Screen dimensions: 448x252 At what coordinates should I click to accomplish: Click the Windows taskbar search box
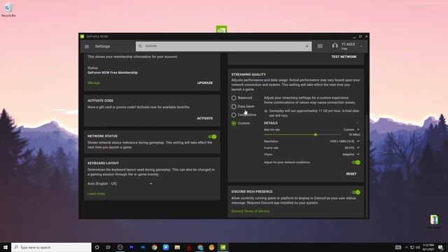coord(51,247)
